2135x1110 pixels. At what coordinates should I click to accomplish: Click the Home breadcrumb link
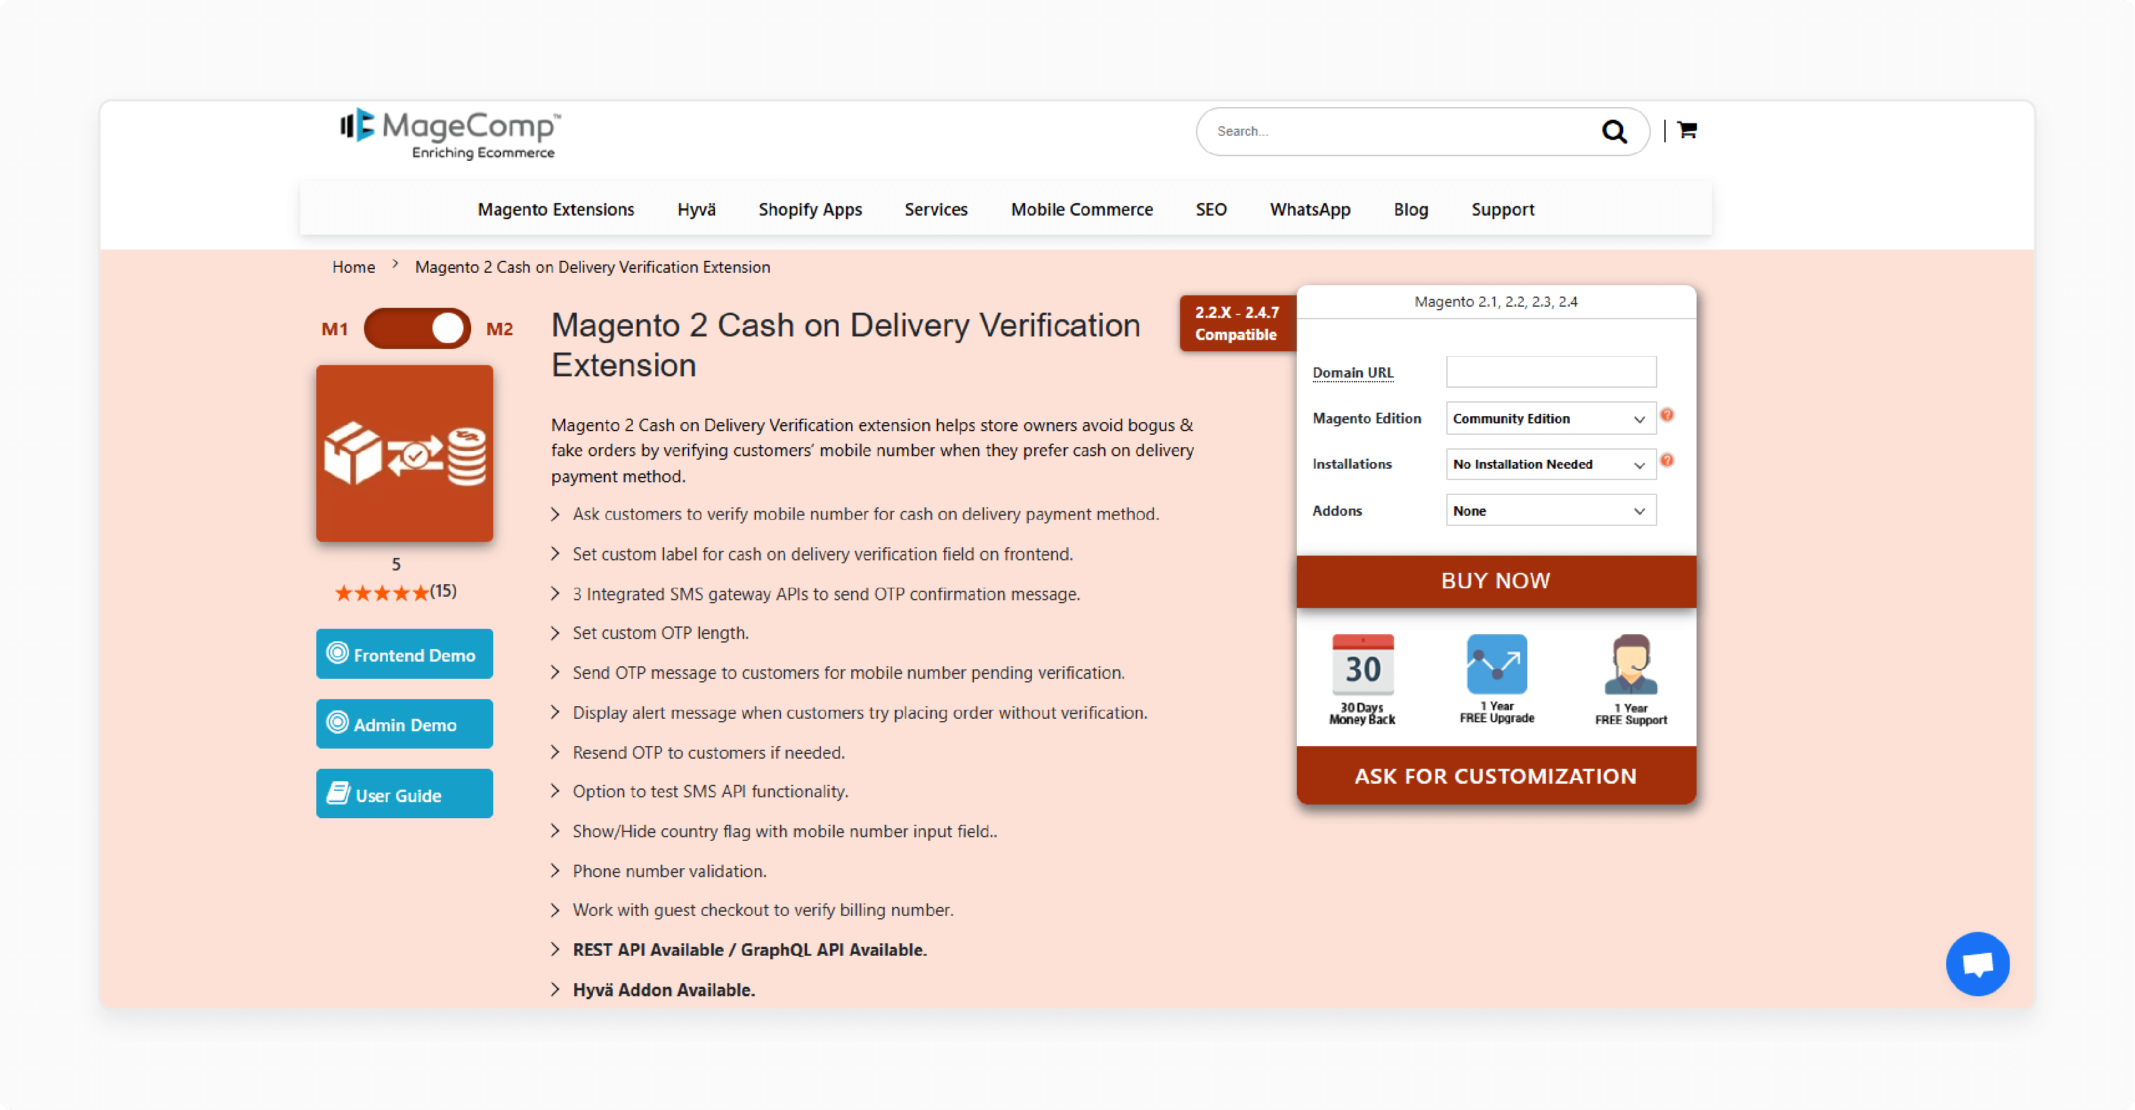[353, 267]
